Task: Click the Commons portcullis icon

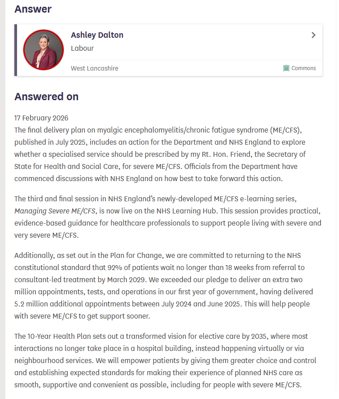Action: (286, 68)
